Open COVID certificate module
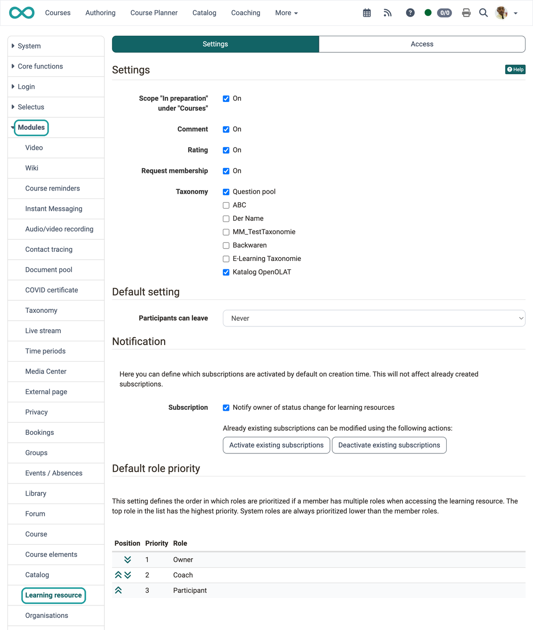The image size is (533, 630). (56, 290)
